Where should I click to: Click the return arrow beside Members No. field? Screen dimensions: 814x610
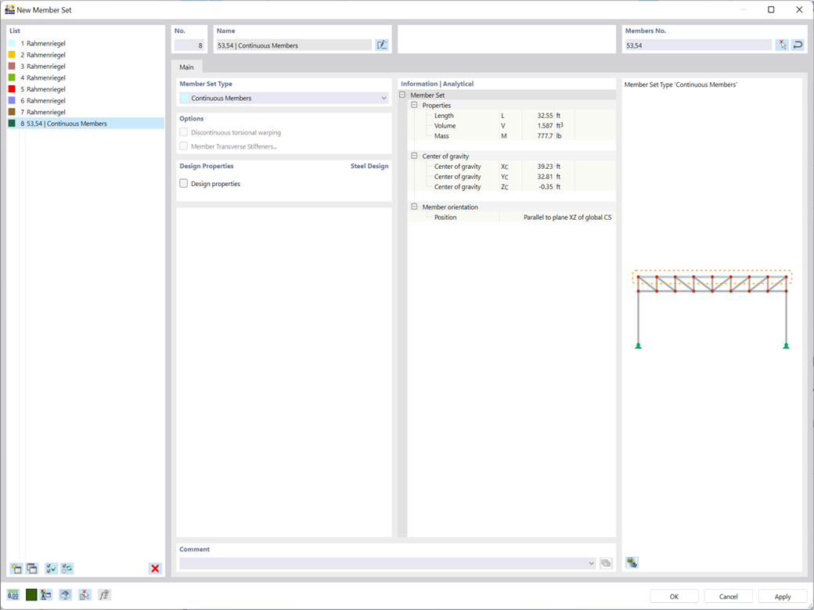click(x=798, y=45)
